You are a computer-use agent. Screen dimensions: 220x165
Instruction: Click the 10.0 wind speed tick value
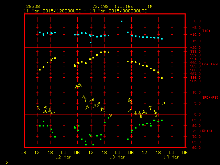(x=196, y=92)
